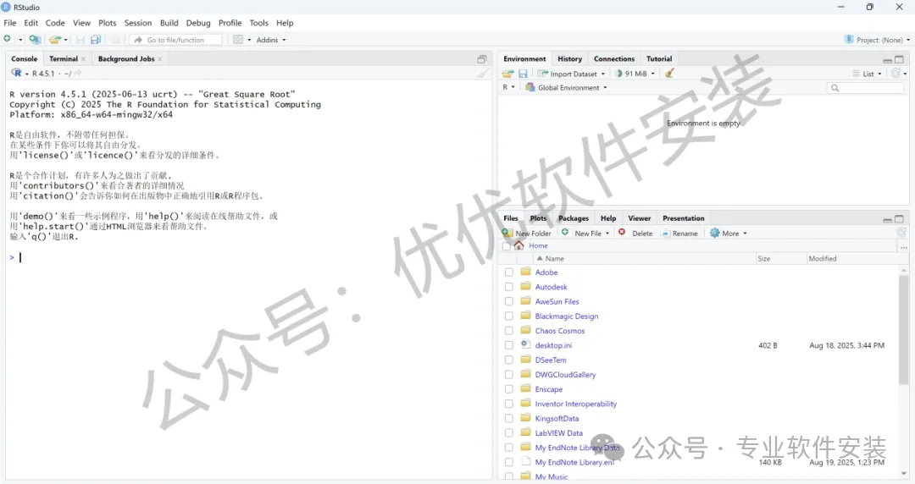This screenshot has width=915, height=484.
Task: Open the Global Environment dropdown
Action: [x=567, y=87]
